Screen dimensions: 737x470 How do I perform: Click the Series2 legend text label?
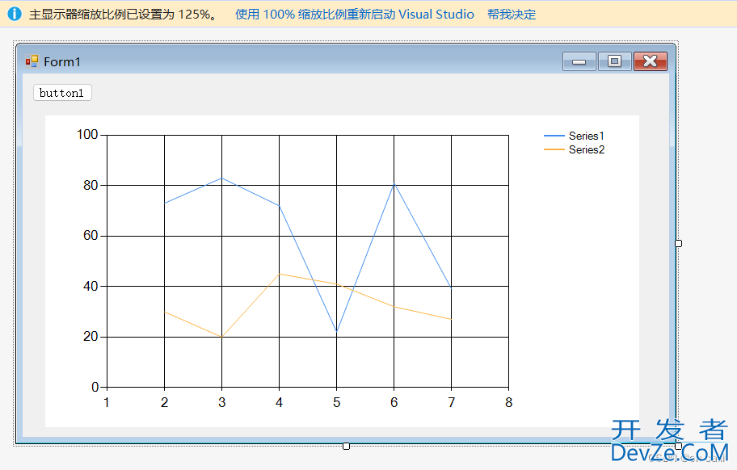pos(586,149)
